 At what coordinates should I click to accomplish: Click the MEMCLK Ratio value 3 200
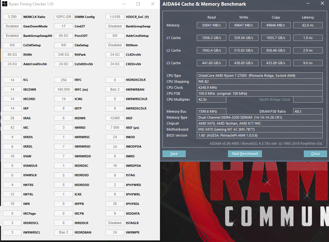coord(12,17)
